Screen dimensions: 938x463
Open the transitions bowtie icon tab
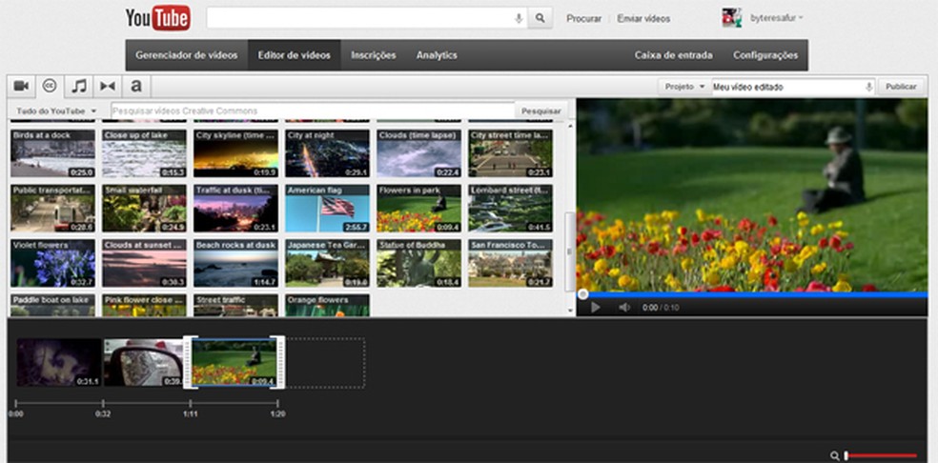pos(108,86)
